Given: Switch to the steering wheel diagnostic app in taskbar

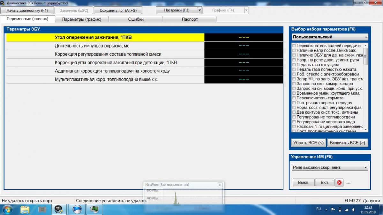Looking at the screenshot, I should [59, 209].
